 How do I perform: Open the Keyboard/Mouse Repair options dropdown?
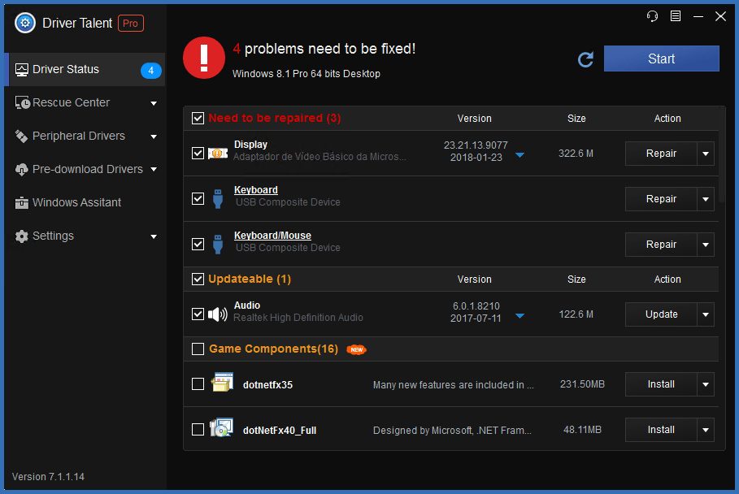[706, 245]
